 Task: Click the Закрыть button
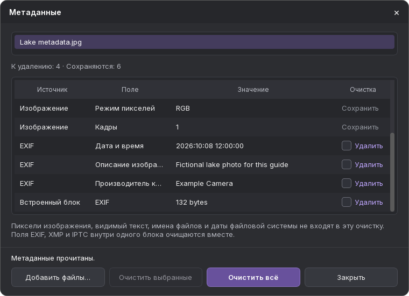[x=351, y=277]
